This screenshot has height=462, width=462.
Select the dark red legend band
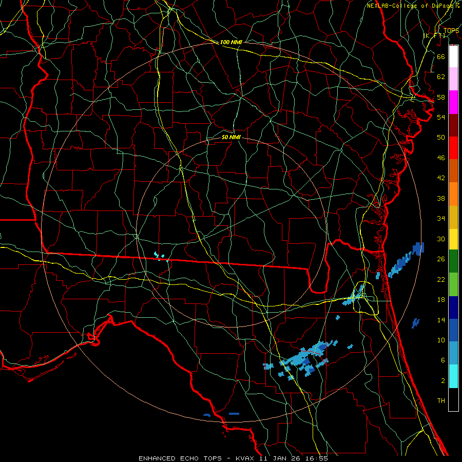[453, 125]
